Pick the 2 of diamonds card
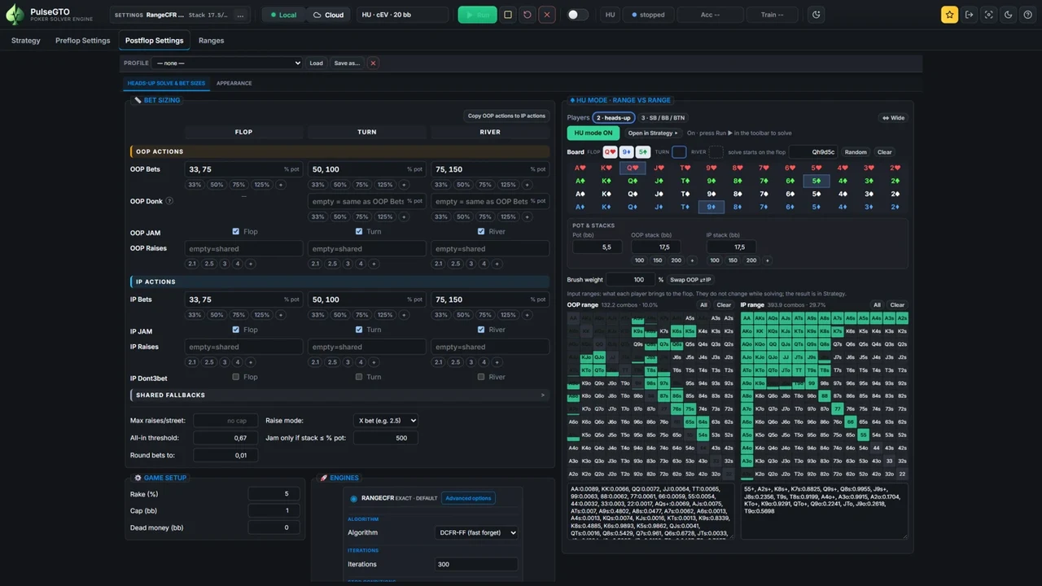The width and height of the screenshot is (1042, 586). tap(895, 208)
